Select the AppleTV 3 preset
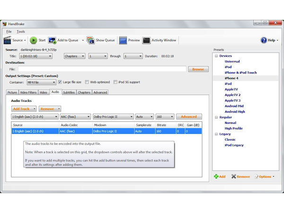 coord(232,100)
